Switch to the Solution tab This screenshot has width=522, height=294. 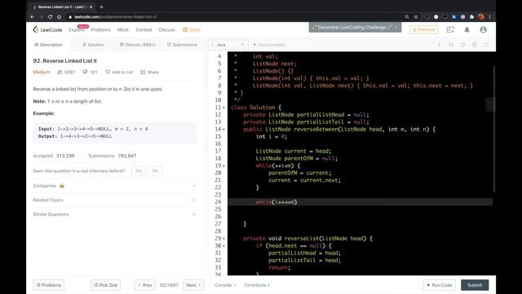coord(93,44)
